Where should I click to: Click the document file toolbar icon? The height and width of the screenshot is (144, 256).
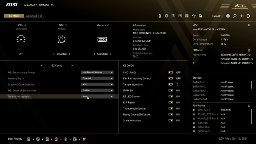pos(201,16)
